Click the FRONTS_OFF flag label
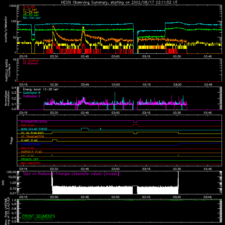 (x=30, y=159)
